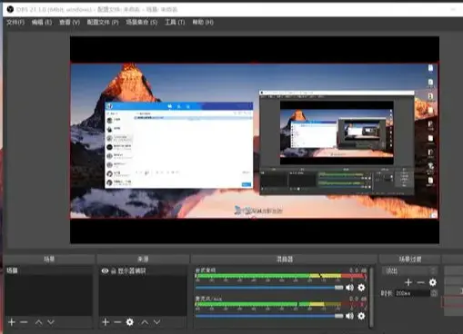Open properties gear for the selected source
The width and height of the screenshot is (463, 334).
(130, 322)
